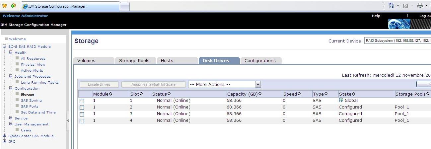Check the box for slot 3 drive
Screen dimensions: 431x149
click(x=82, y=114)
